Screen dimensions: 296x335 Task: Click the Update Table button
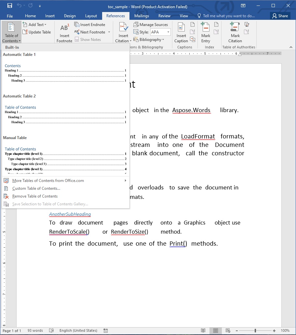37,32
